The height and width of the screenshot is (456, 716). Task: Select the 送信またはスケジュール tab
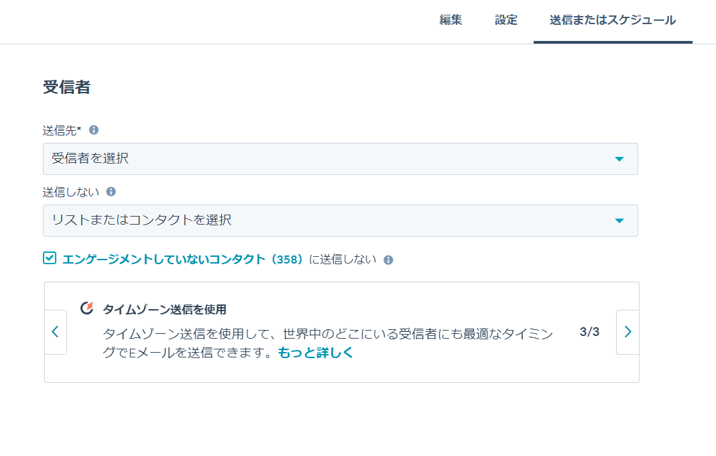612,20
